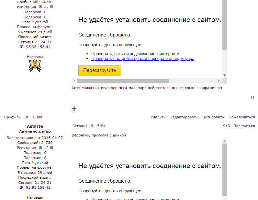Click the plus reputation icon in top post
Viewport: 258px width, 200px height.
click(x=40, y=7)
